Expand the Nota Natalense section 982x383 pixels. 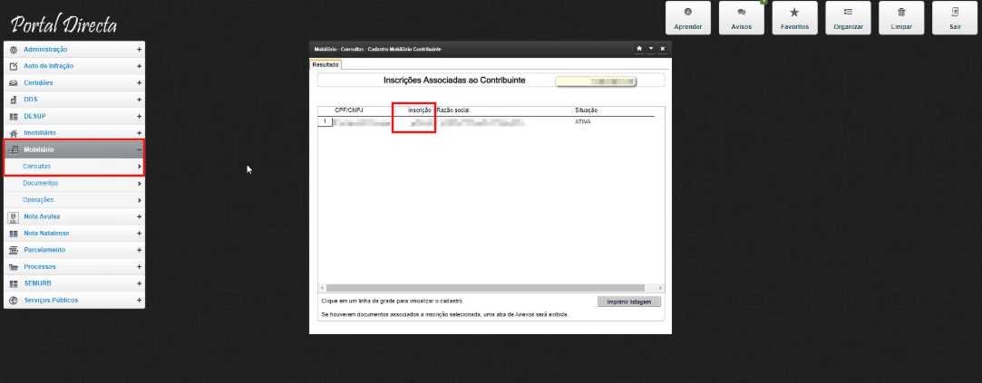139,234
